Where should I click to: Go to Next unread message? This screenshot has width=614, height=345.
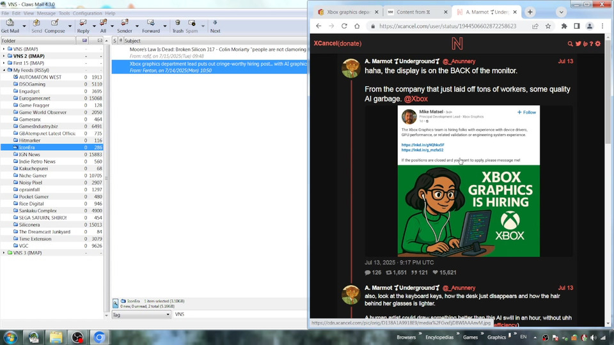coord(215,26)
